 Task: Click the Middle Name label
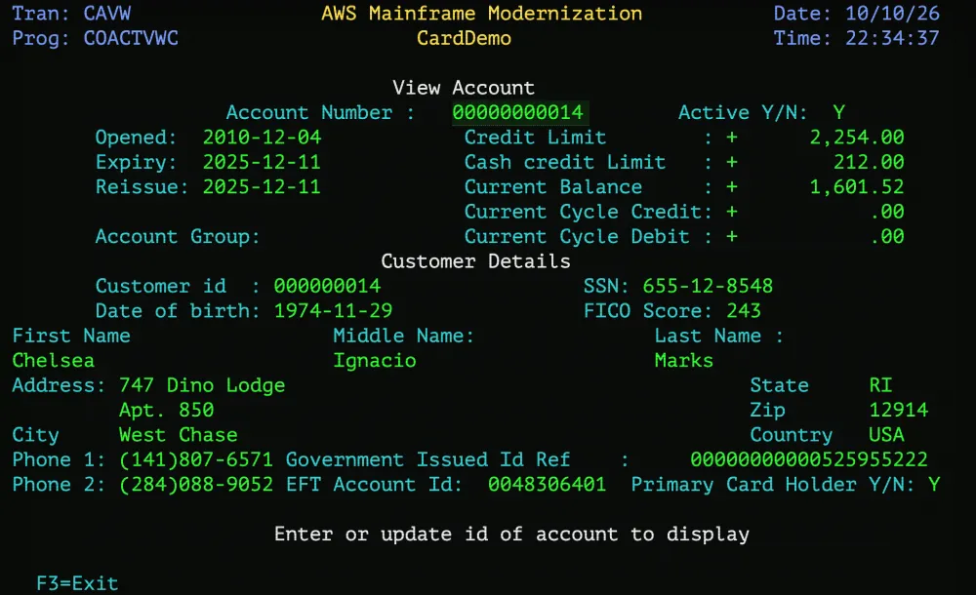click(x=403, y=336)
